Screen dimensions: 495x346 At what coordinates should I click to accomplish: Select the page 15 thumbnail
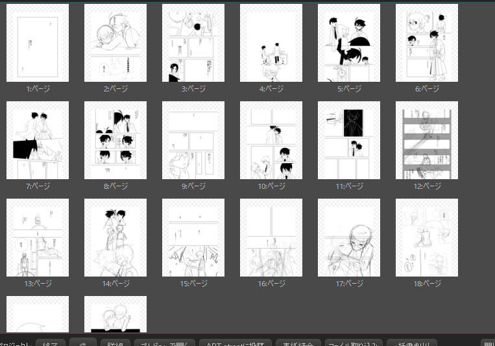pos(193,238)
